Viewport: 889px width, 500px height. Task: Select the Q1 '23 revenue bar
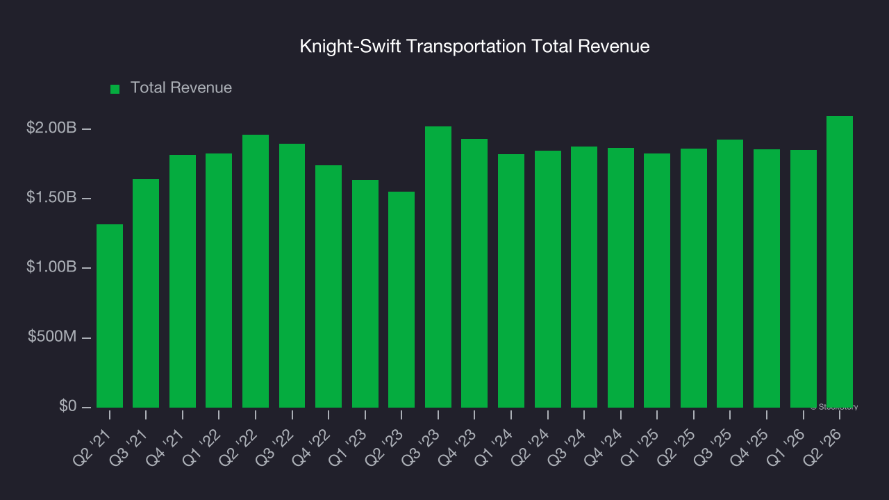[x=365, y=294]
